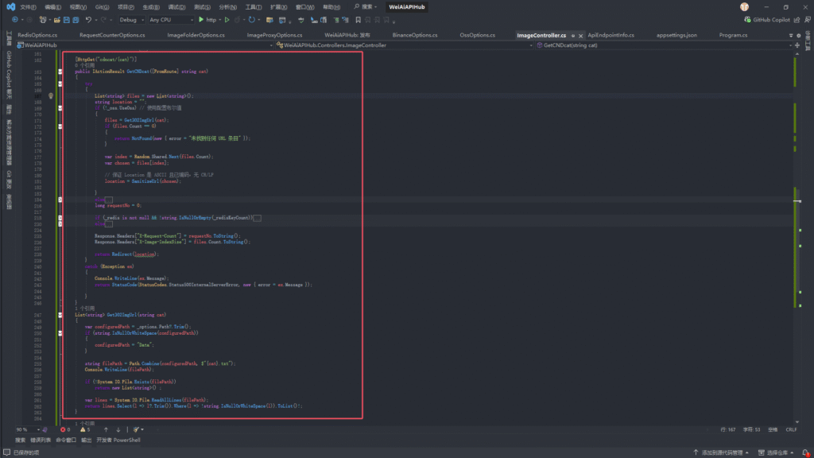Collapse the GetCNDcat method outline toggle

point(60,72)
